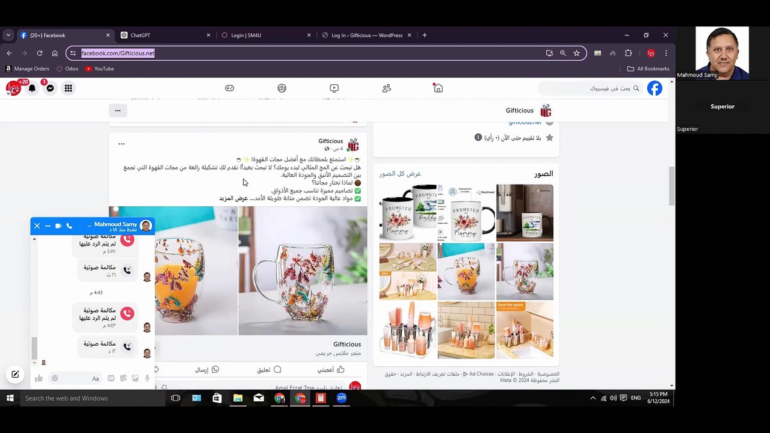
Task: Close the Mahmoud Samy chat popup
Action: pyautogui.click(x=37, y=226)
